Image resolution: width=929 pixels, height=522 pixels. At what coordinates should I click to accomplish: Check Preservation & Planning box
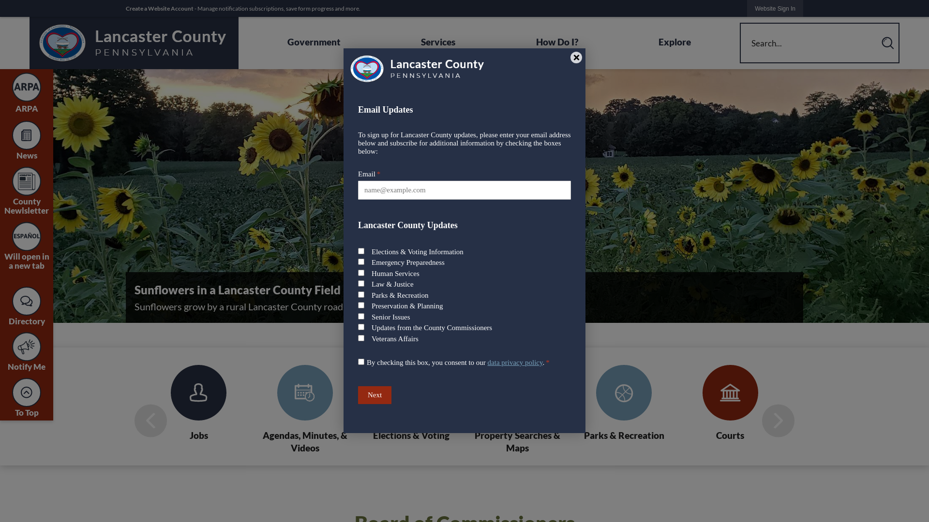pyautogui.click(x=361, y=305)
